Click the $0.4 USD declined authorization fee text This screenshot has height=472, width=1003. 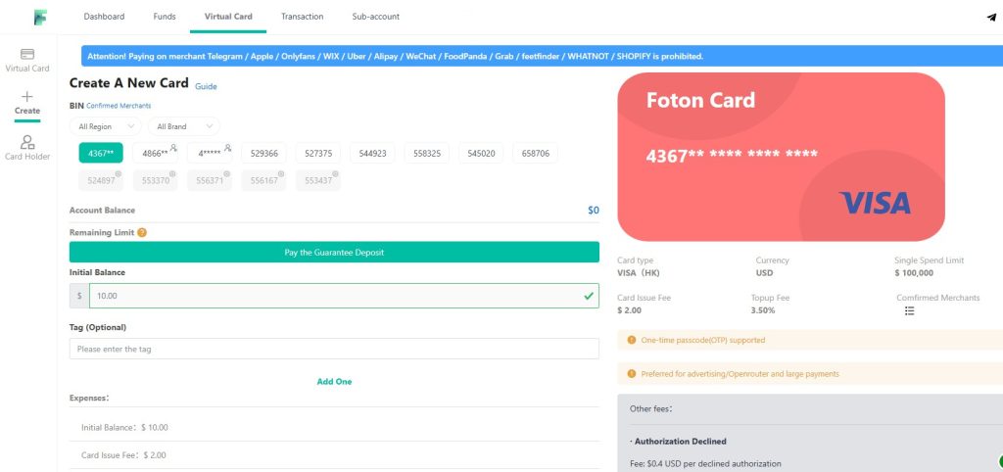click(x=705, y=464)
